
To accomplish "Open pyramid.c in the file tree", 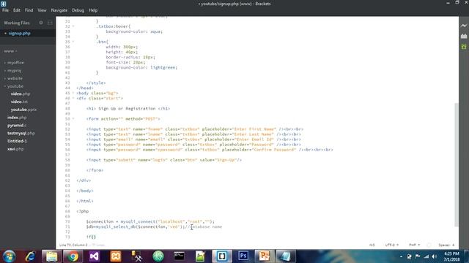I will coord(17,125).
